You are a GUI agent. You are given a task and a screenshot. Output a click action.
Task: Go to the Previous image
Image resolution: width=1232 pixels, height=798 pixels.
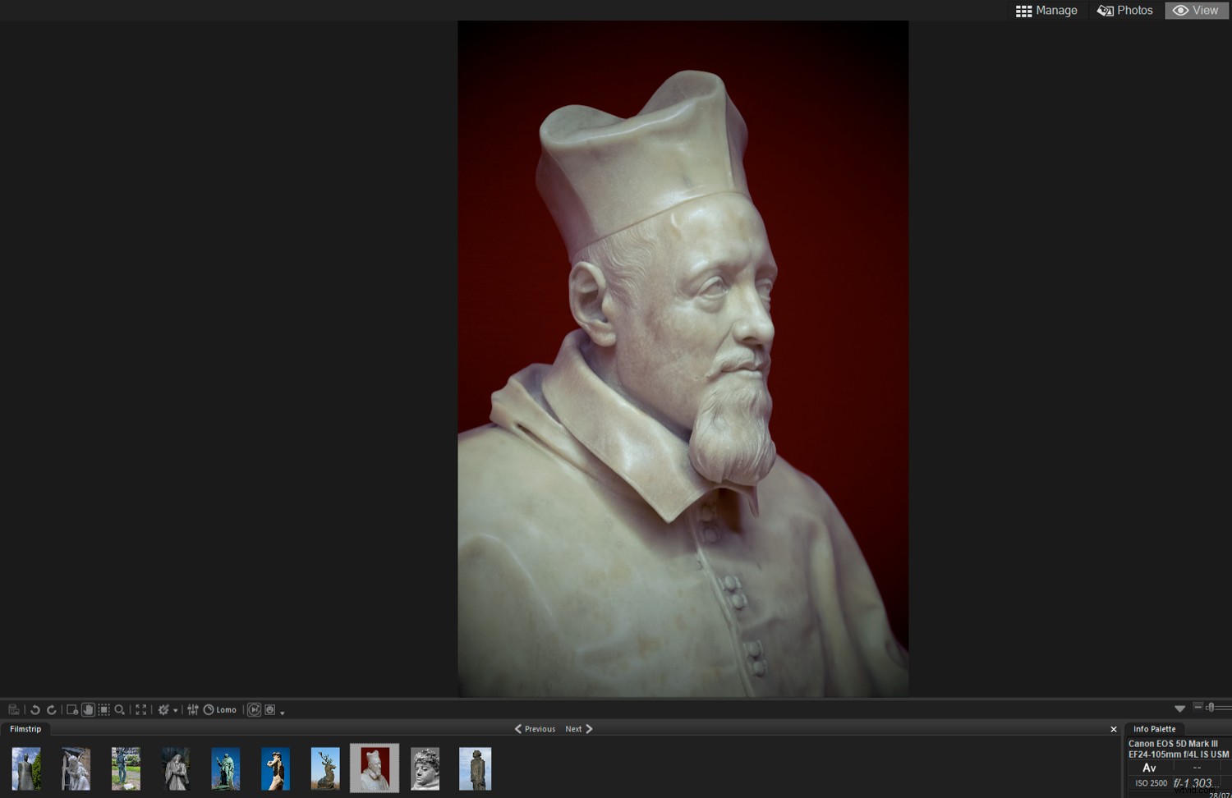point(535,729)
